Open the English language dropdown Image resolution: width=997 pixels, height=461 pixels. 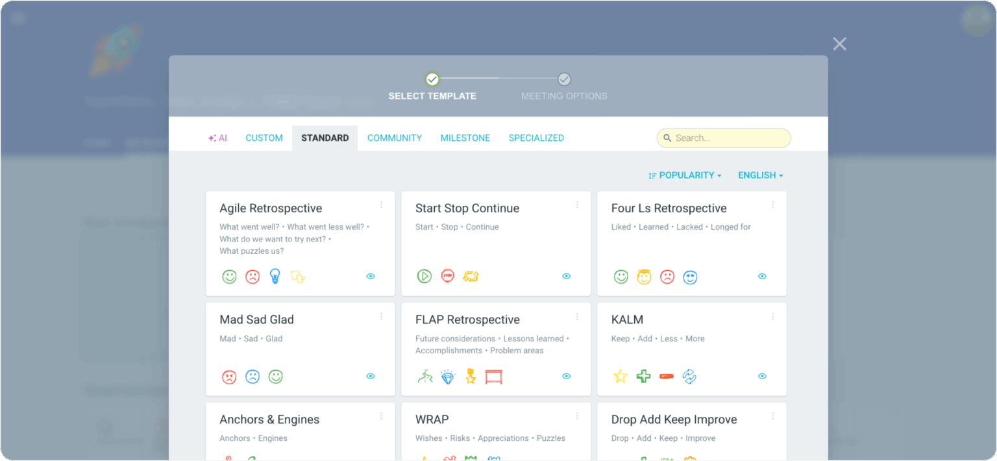[760, 175]
